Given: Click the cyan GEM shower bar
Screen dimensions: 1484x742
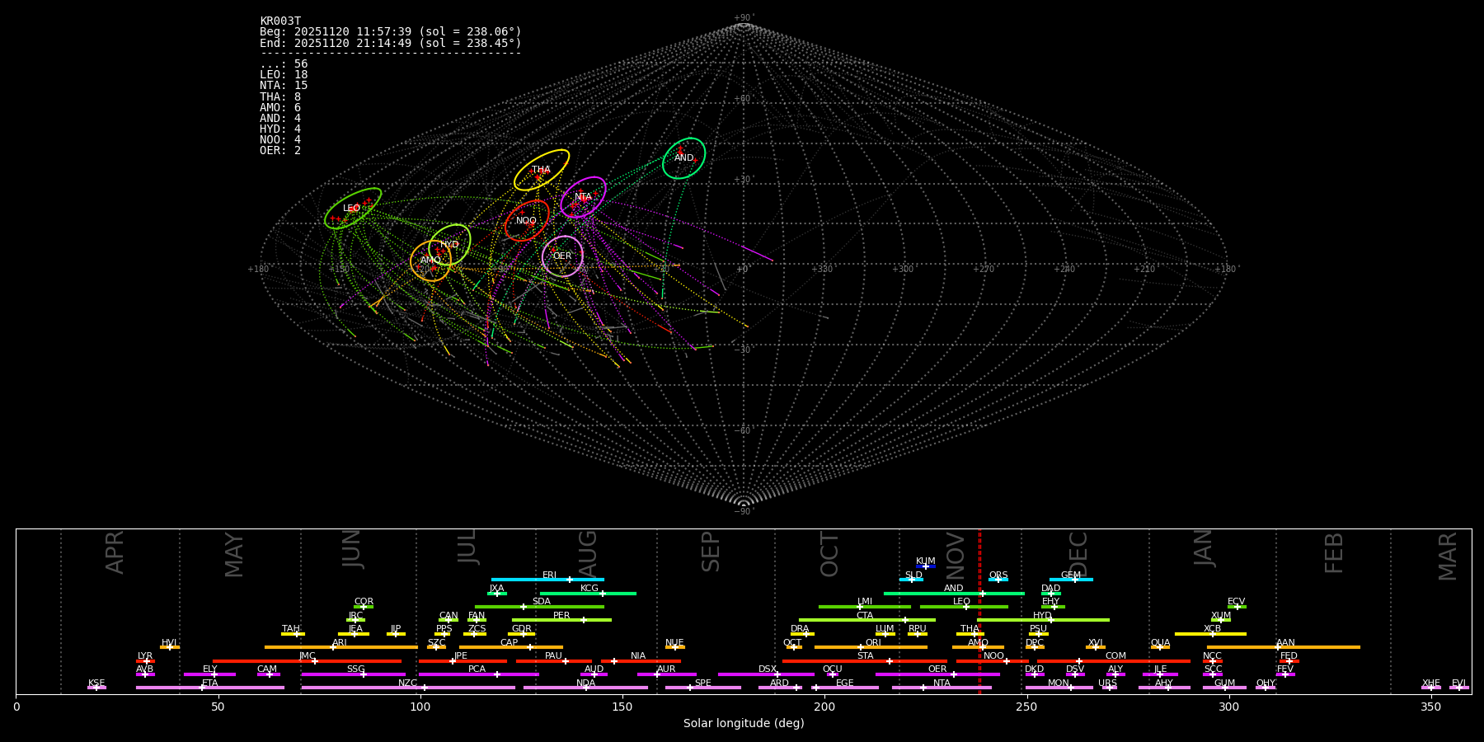Looking at the screenshot, I should [1071, 580].
